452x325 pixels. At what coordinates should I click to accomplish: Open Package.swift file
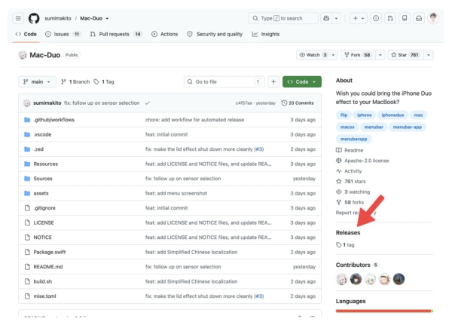point(50,252)
